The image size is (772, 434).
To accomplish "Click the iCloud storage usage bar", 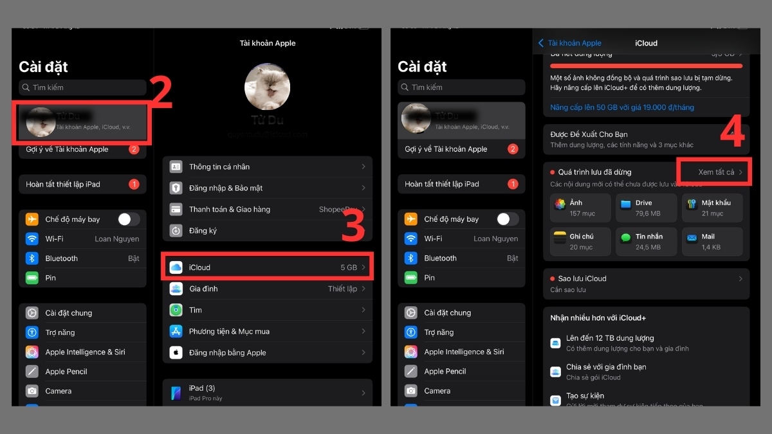I will click(x=646, y=65).
